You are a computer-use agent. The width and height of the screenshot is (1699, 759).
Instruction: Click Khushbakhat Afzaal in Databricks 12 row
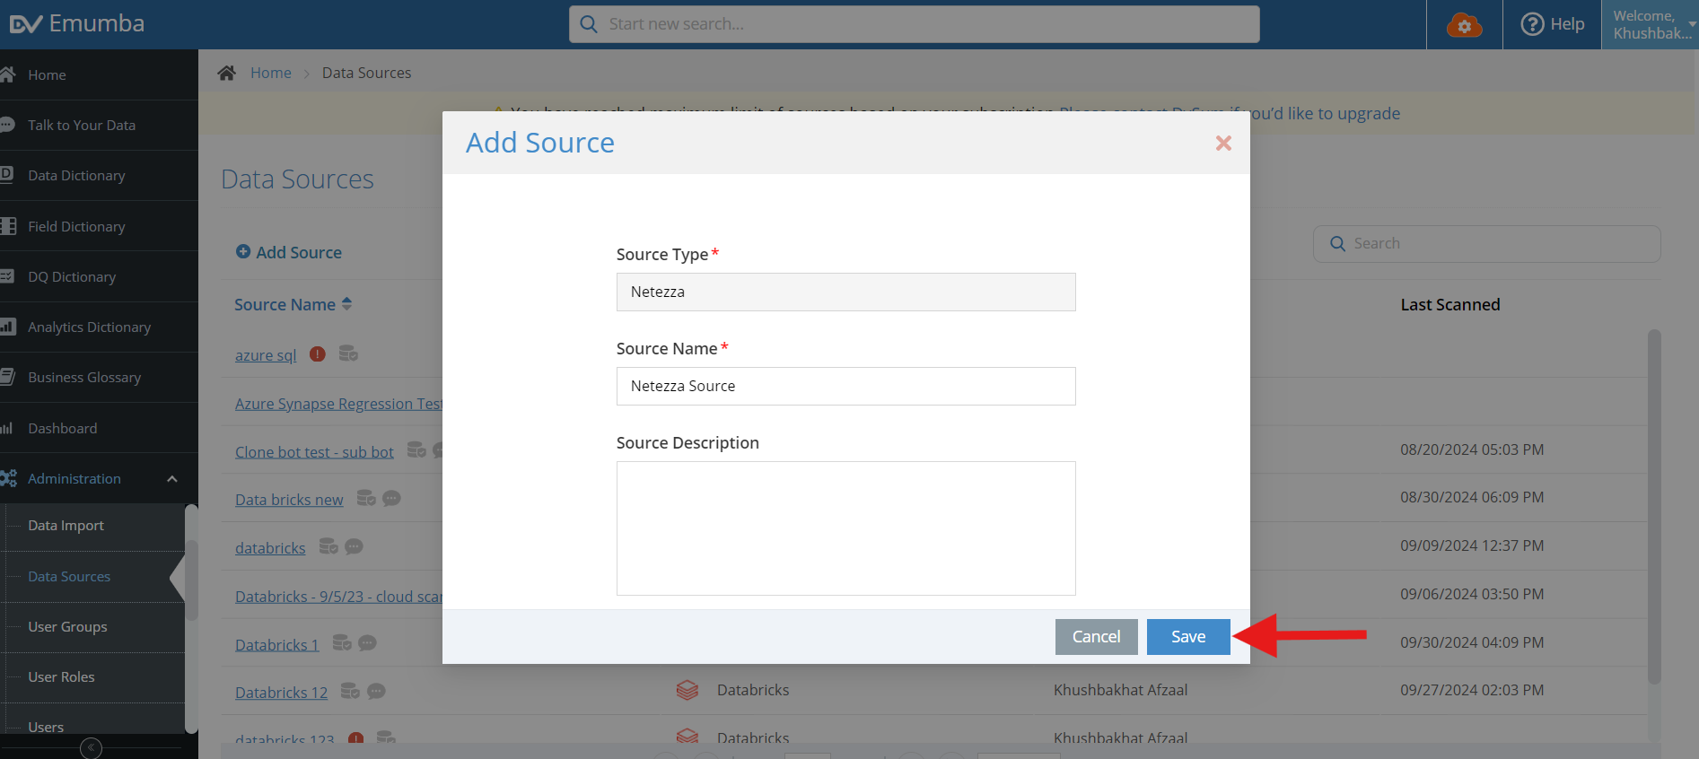coord(1120,690)
